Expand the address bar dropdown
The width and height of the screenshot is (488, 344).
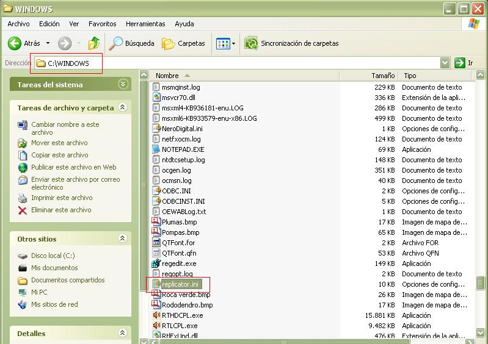[445, 63]
